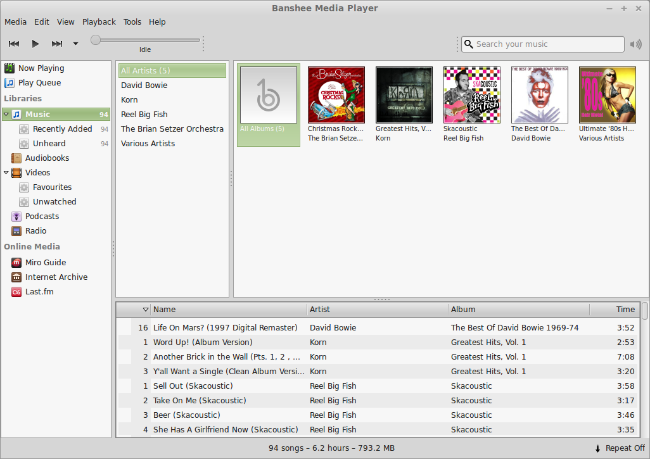Select Christmas Rocks album cover
The height and width of the screenshot is (459, 650).
click(x=336, y=95)
